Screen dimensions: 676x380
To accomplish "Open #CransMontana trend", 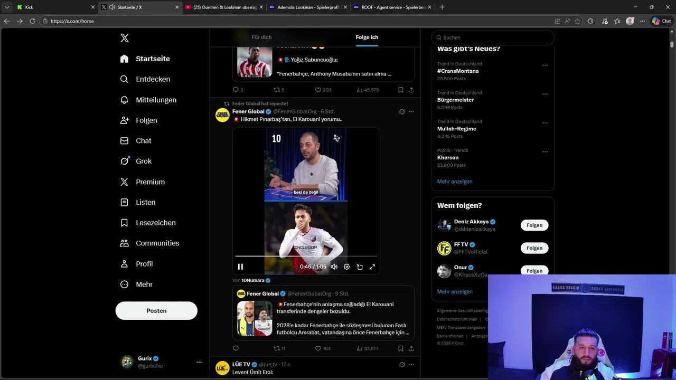I will pos(458,71).
